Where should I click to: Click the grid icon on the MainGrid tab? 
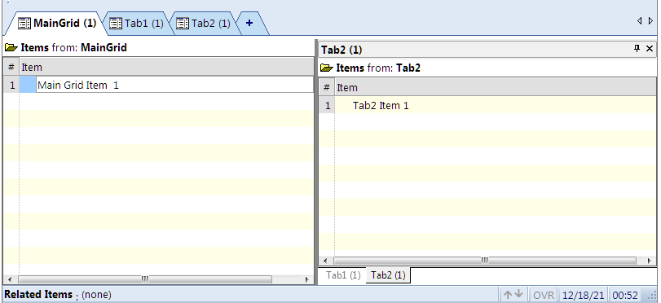click(x=24, y=23)
